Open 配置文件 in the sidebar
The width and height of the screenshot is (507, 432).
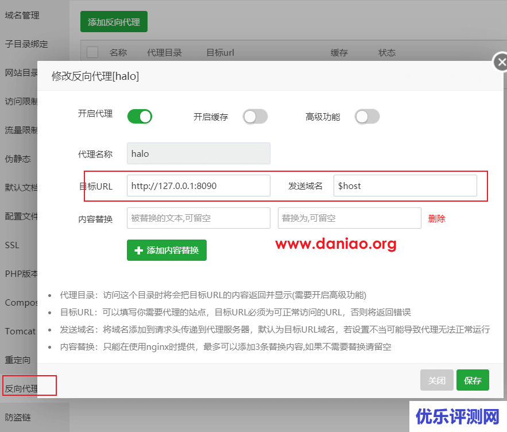click(x=21, y=217)
